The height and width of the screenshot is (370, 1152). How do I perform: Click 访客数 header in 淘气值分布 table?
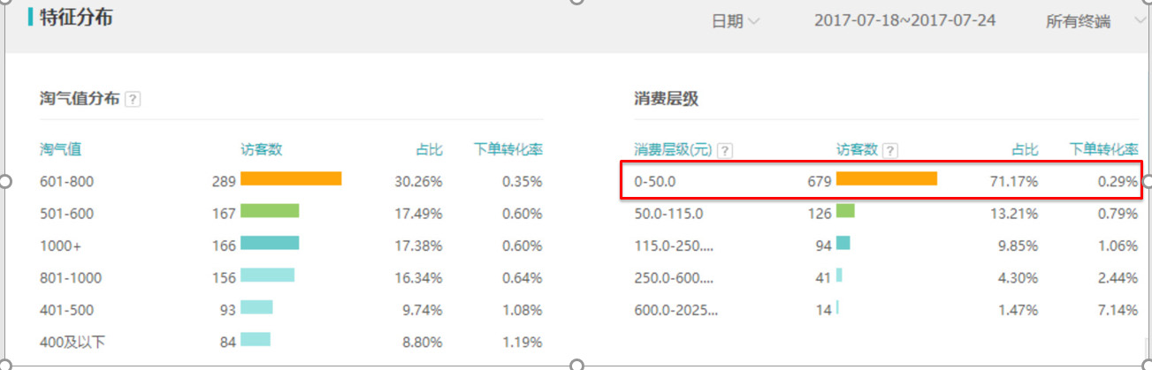click(x=261, y=149)
